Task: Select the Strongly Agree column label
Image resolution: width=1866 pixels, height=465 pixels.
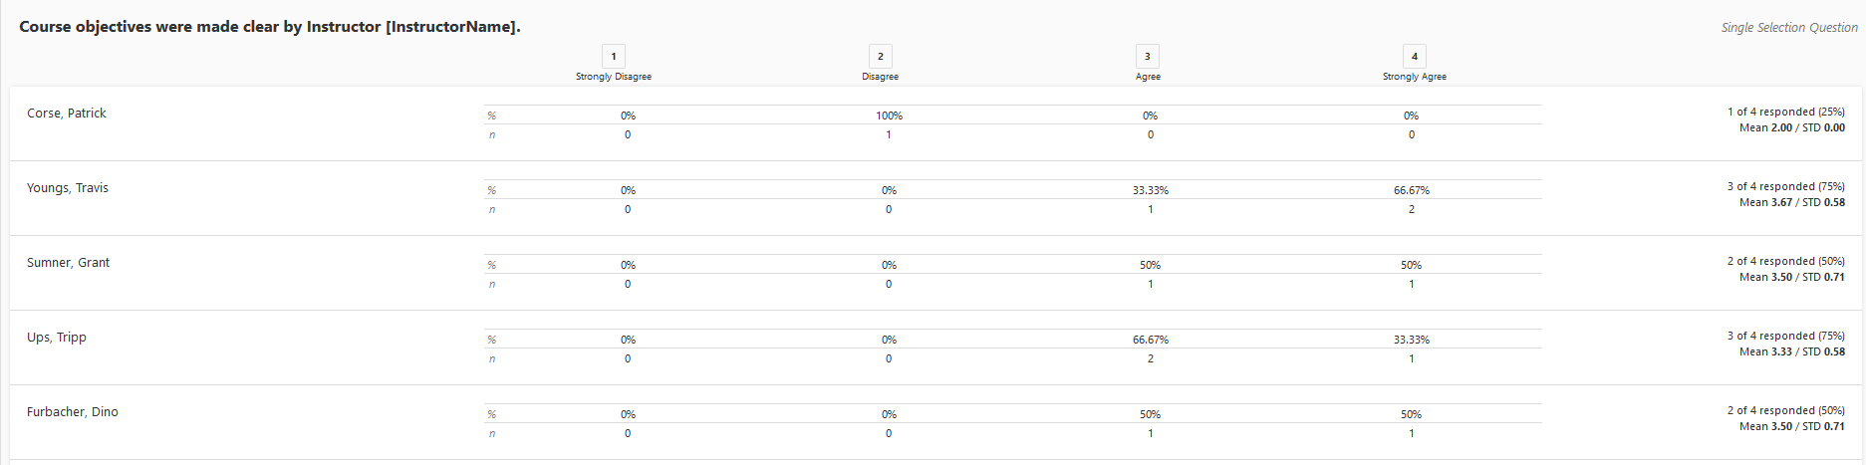Action: click(x=1415, y=77)
